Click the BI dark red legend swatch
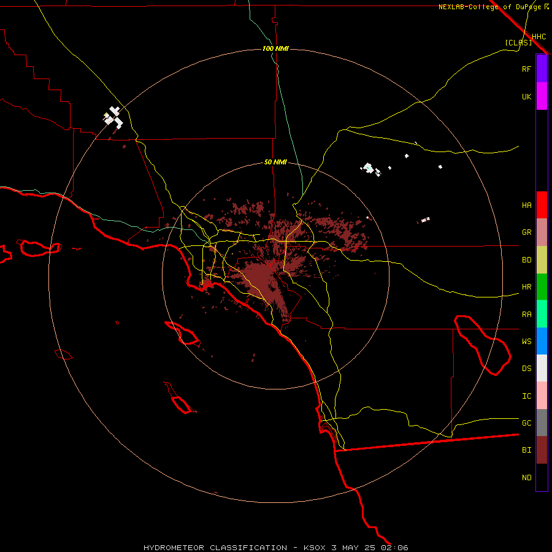 542,450
